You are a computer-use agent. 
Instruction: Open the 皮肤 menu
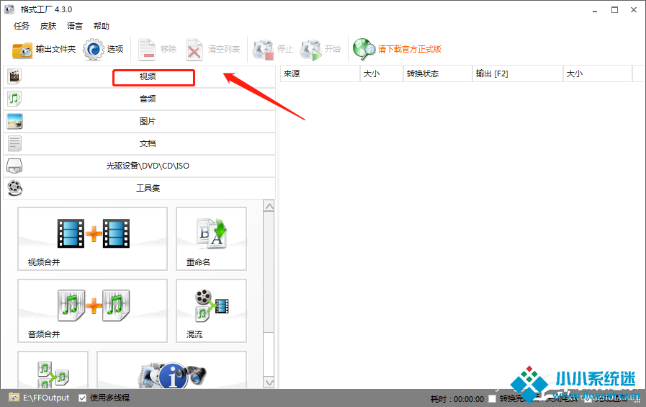tap(48, 26)
